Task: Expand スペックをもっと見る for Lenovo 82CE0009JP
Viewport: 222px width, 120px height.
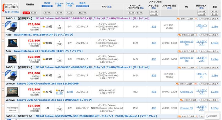Action: click(209, 84)
